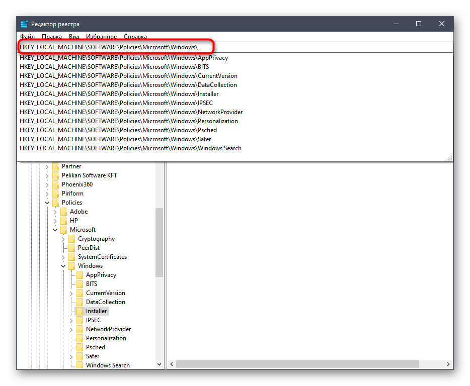Click the SystemCertificates folder icon

point(71,257)
